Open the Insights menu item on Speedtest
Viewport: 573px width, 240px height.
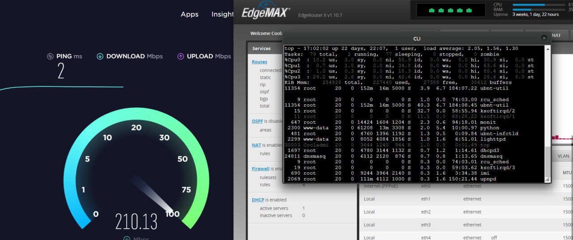[x=222, y=14]
